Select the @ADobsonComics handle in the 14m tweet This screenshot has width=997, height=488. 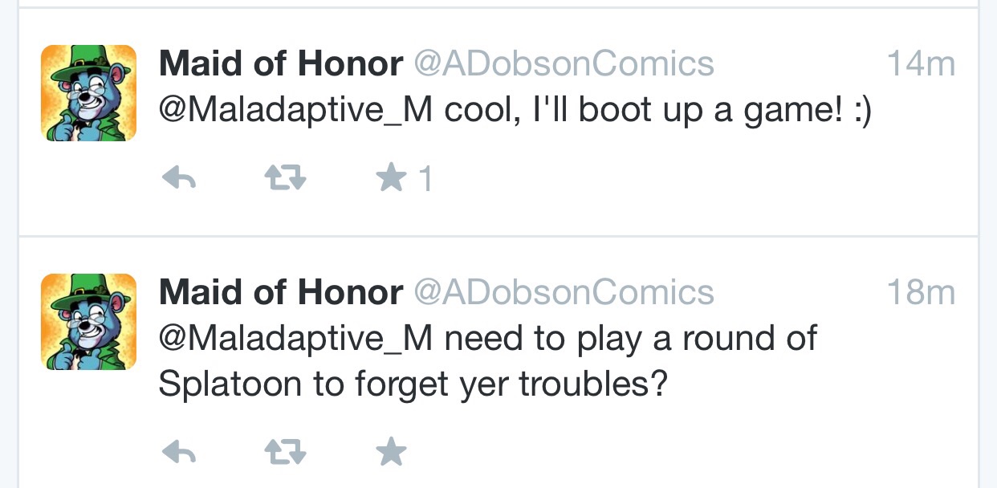coord(564,63)
